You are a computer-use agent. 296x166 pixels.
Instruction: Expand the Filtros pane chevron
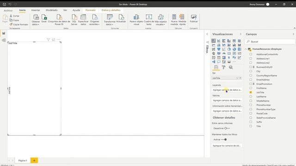click(x=207, y=34)
